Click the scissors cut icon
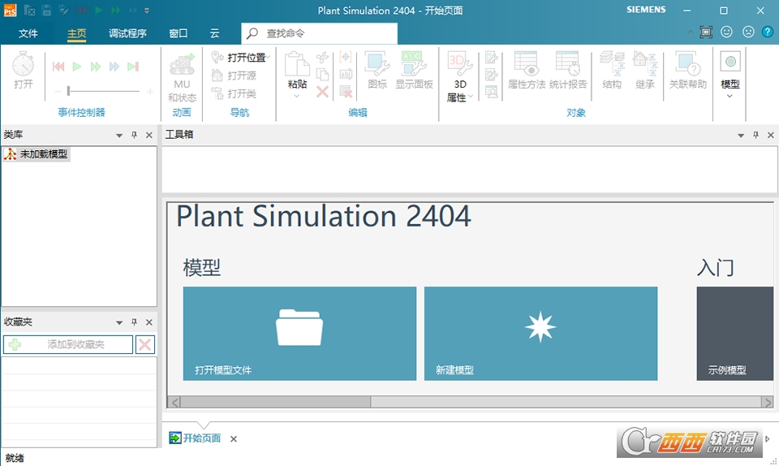 pyautogui.click(x=322, y=58)
